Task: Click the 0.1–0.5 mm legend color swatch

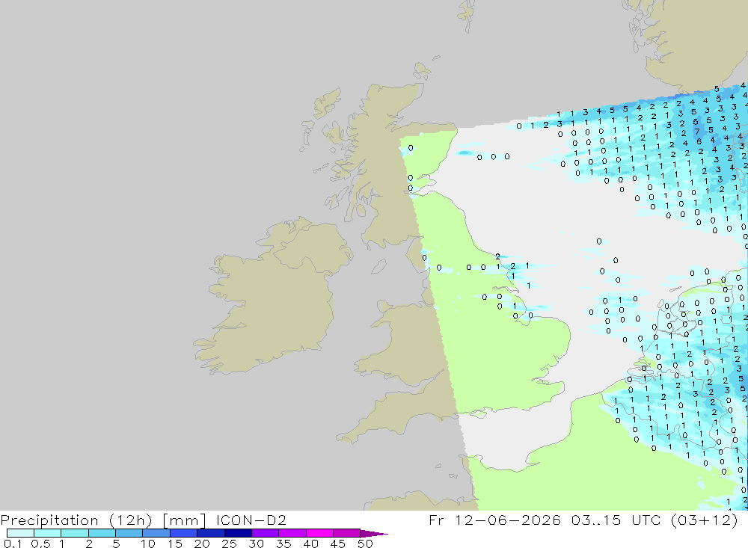Action: [20, 533]
